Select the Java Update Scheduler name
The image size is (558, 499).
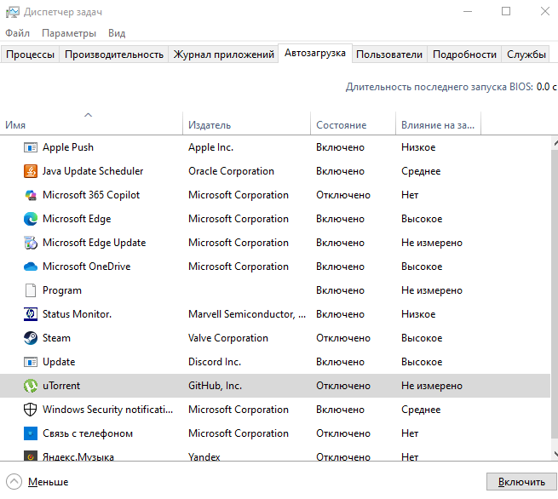pos(93,171)
